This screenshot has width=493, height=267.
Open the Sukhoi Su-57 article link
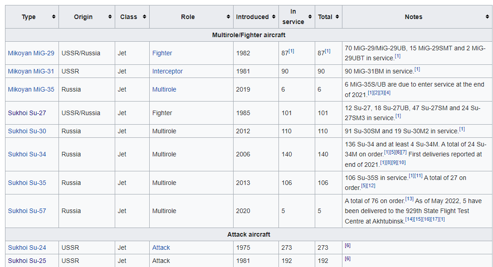coord(27,211)
